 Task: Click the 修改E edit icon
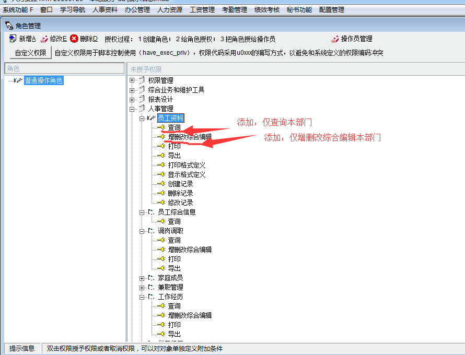[x=44, y=39]
